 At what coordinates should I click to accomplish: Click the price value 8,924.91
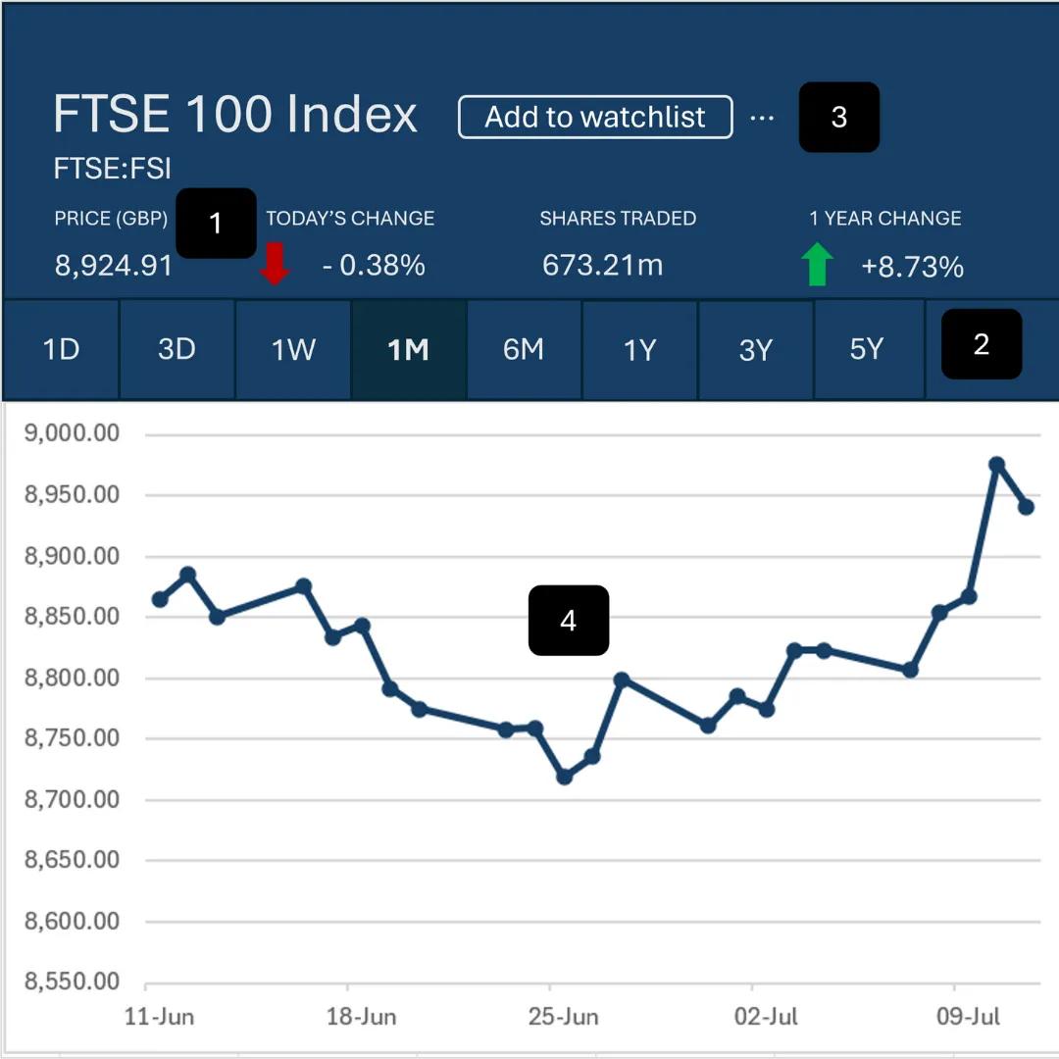pos(114,266)
